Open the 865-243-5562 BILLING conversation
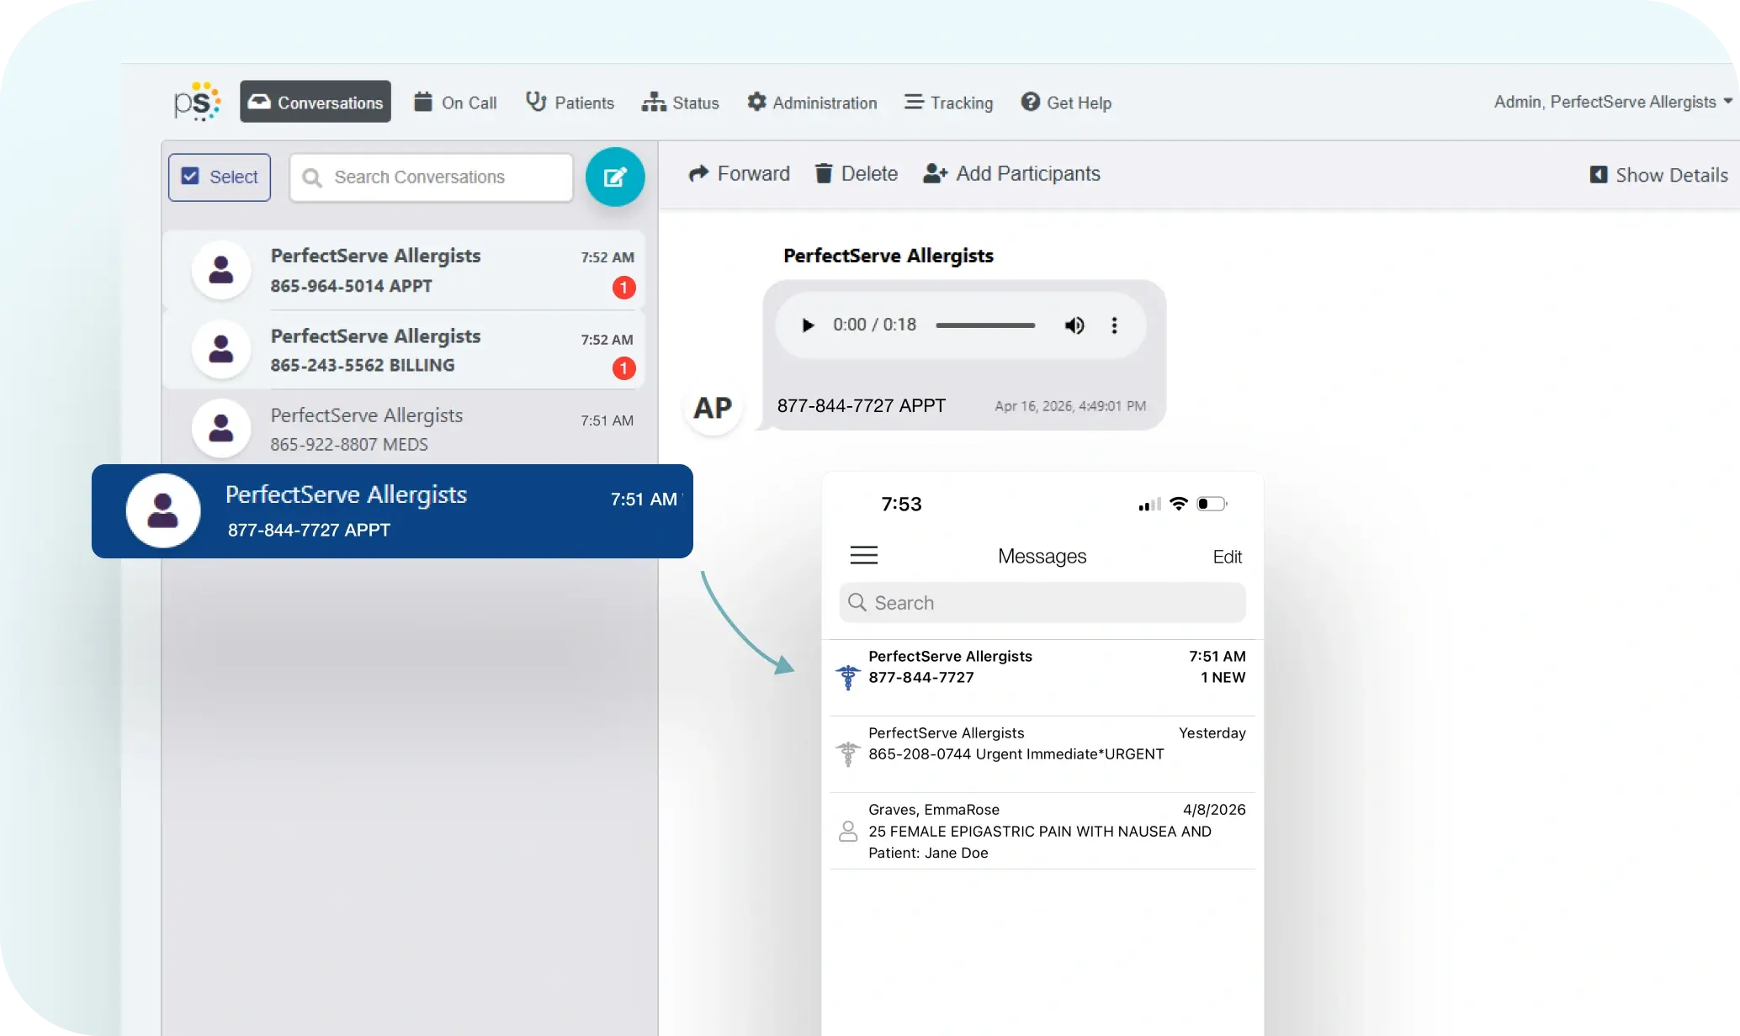 404,350
